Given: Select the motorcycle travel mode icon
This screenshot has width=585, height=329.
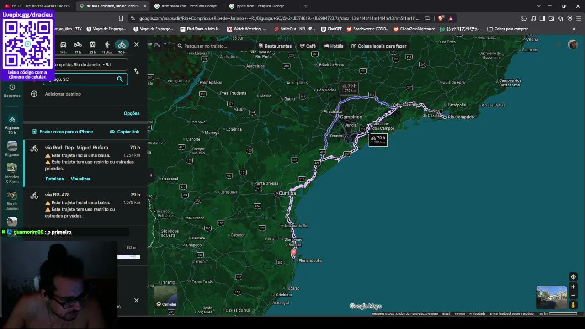Looking at the screenshot, I should click(78, 45).
